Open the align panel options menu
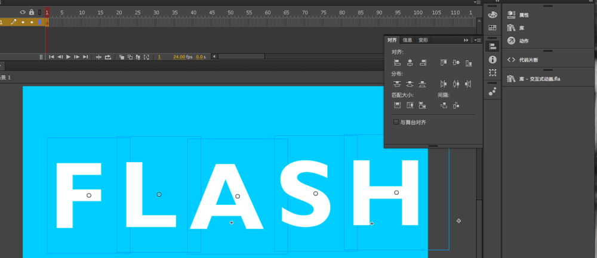The width and height of the screenshot is (597, 258). pyautogui.click(x=478, y=40)
